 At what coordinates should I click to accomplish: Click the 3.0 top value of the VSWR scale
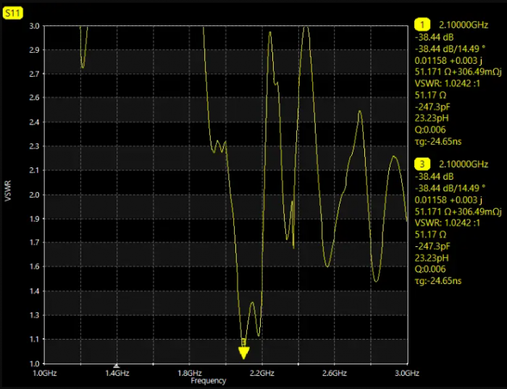tap(34, 26)
